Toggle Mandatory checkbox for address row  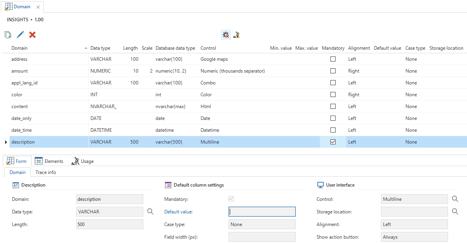(333, 59)
